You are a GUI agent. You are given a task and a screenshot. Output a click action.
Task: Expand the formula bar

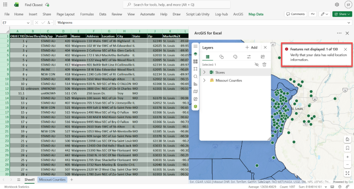click(x=349, y=23)
